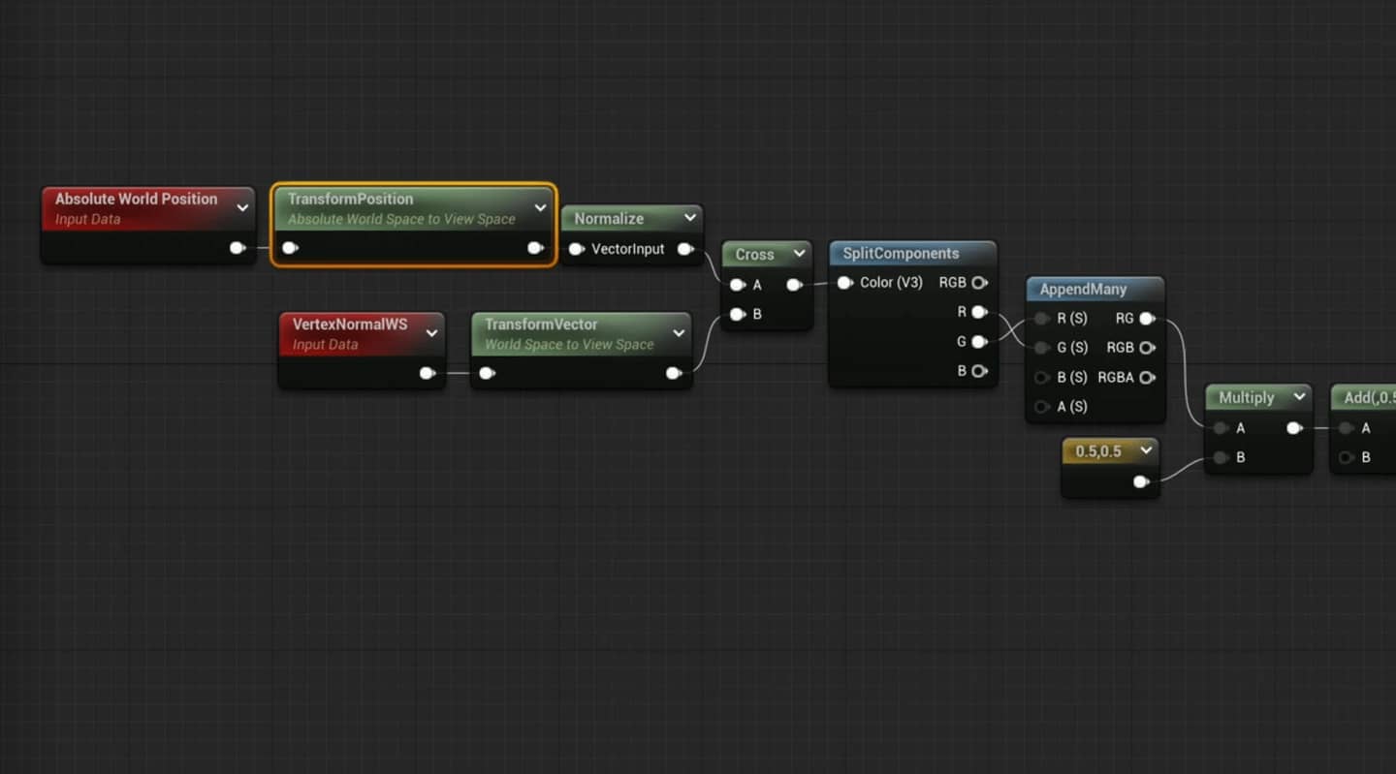Click AppendMany A (S) input pin
Screen dimensions: 1396x774
click(x=1042, y=407)
